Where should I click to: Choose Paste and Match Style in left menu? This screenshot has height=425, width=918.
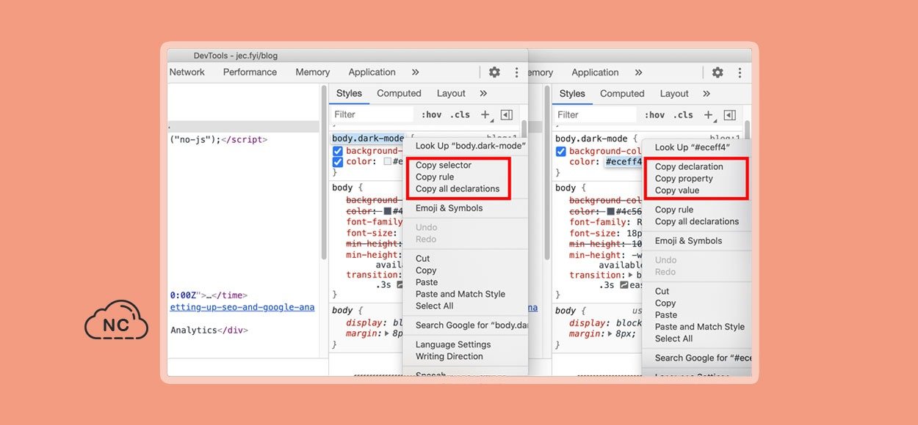[460, 294]
